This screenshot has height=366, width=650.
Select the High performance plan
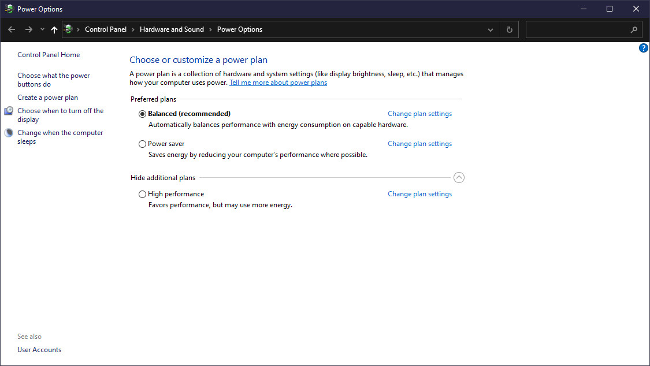pos(142,194)
